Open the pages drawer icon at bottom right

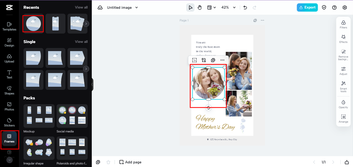click(347, 162)
